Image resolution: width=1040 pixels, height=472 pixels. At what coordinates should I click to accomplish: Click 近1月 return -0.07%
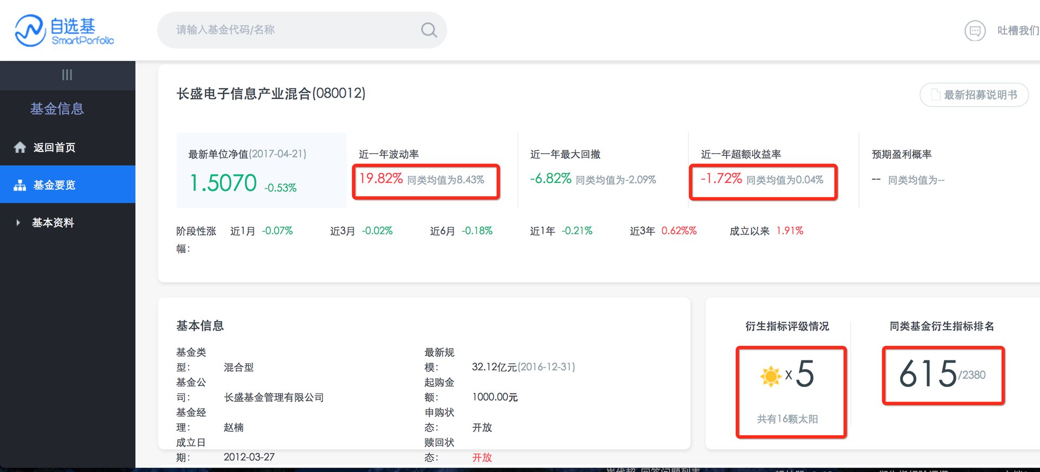tap(277, 231)
